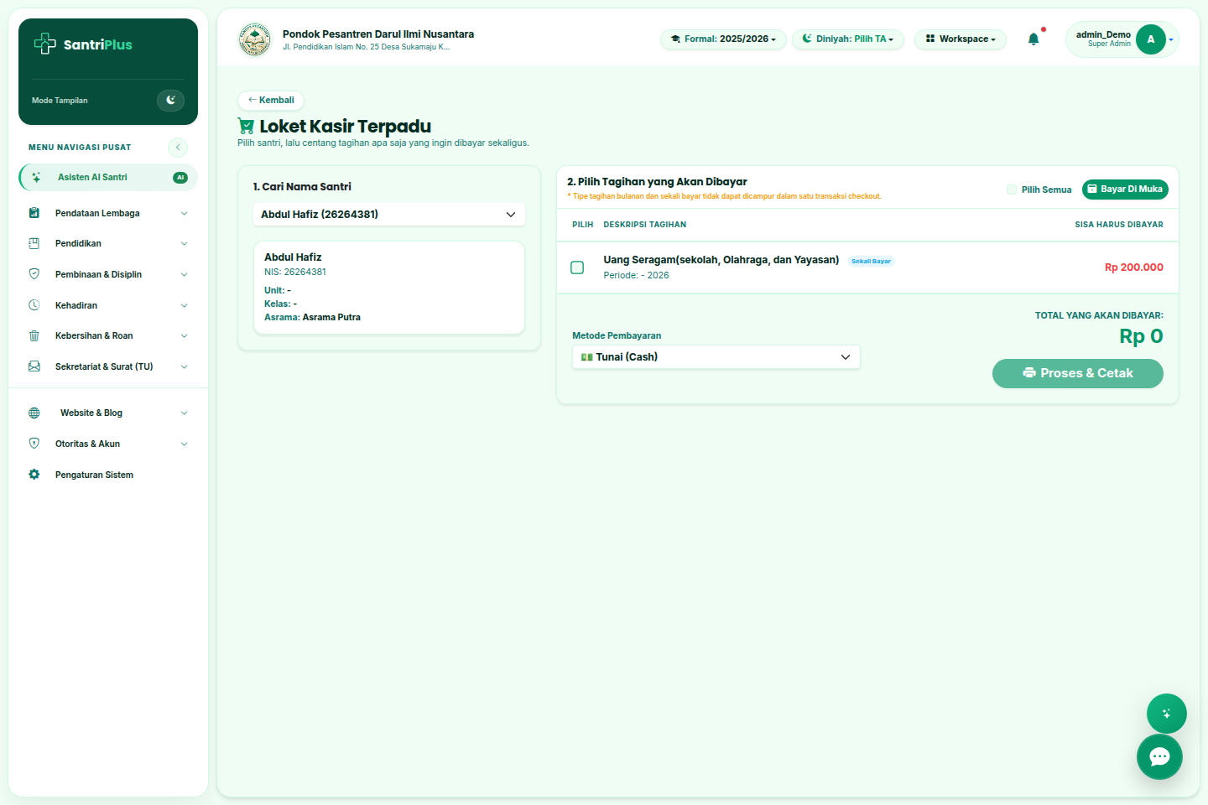Check the Uang Seragam bill checkbox
Screen dimensions: 1208x805
[577, 267]
